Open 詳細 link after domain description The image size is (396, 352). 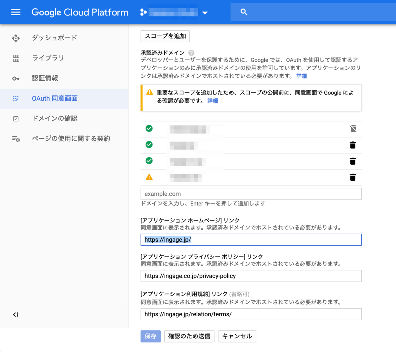coord(302,76)
